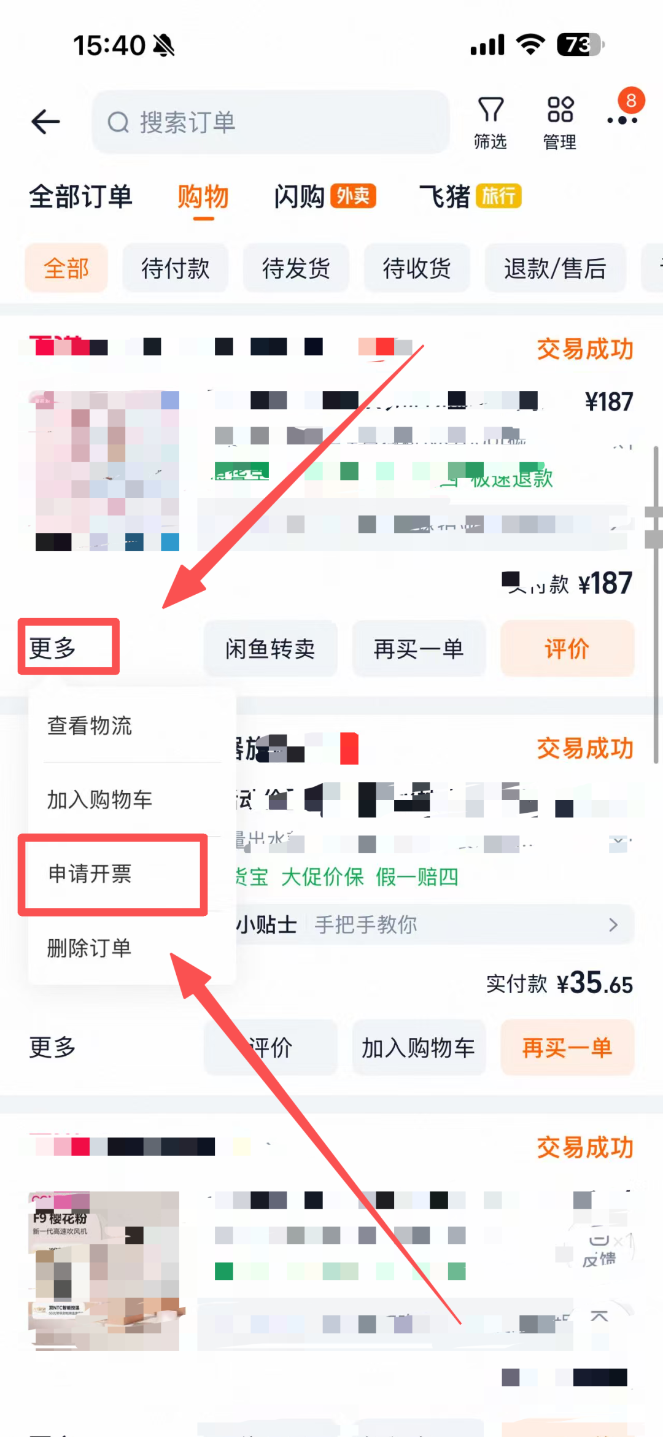Select the 待发货 filter chip
663x1437 pixels.
tap(296, 268)
